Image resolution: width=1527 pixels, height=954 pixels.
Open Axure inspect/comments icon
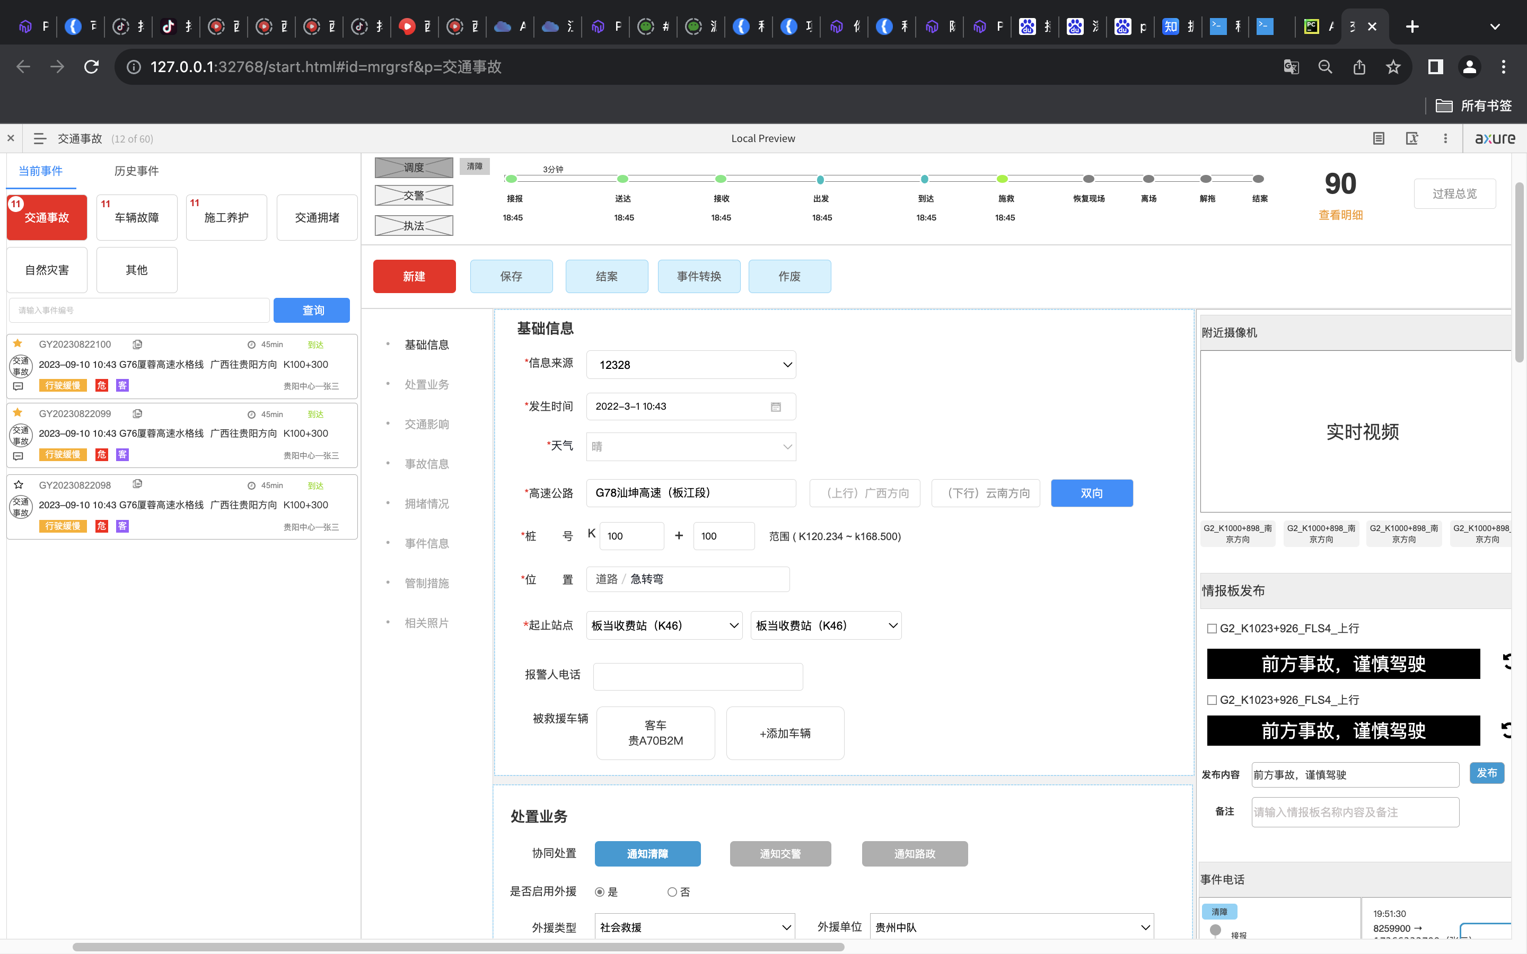point(1412,138)
